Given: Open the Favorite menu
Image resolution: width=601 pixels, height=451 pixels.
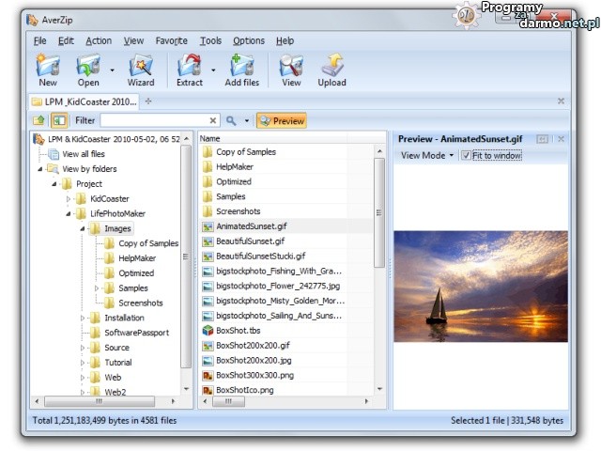Looking at the screenshot, I should pyautogui.click(x=171, y=40).
